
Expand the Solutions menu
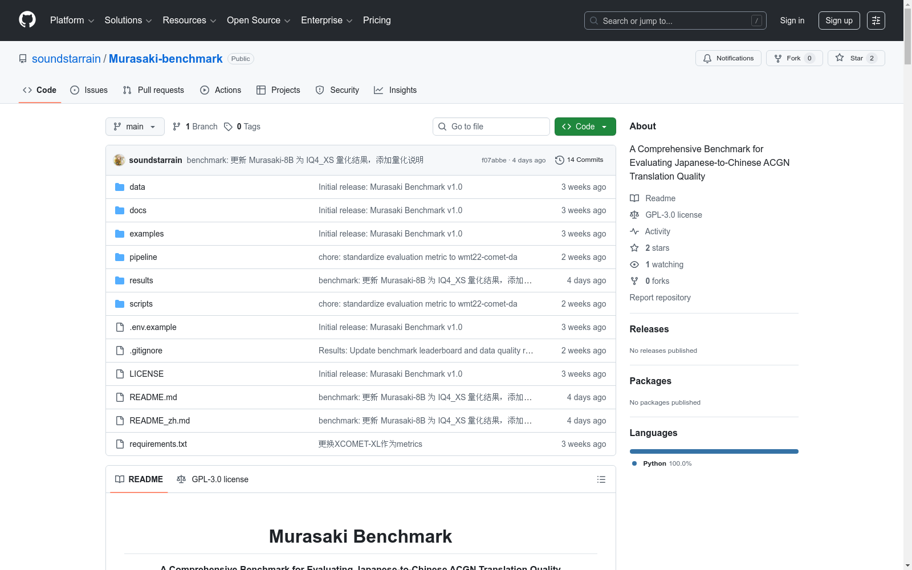128,21
